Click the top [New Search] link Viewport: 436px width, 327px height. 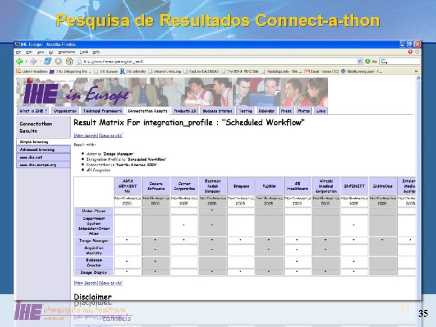85,136
